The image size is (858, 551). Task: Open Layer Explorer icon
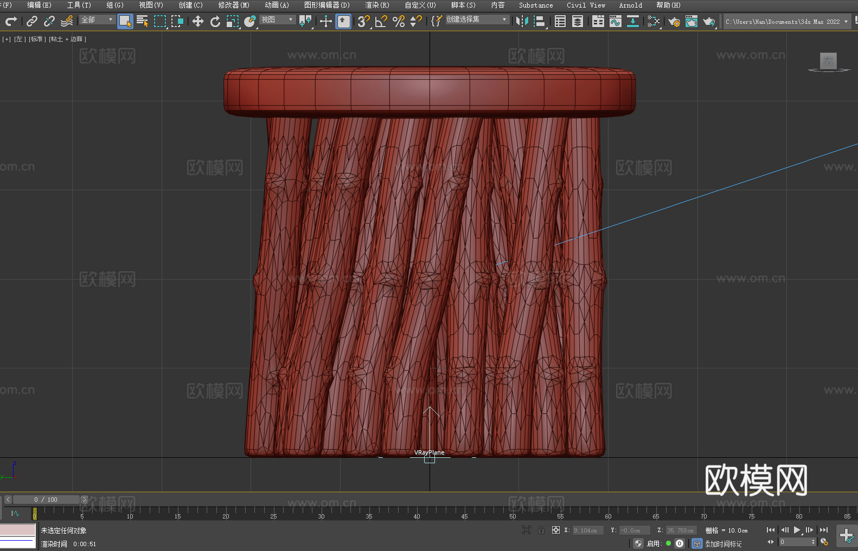(578, 21)
